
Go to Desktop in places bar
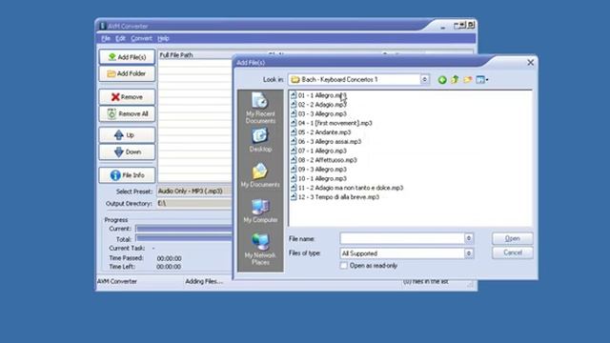[x=260, y=140]
